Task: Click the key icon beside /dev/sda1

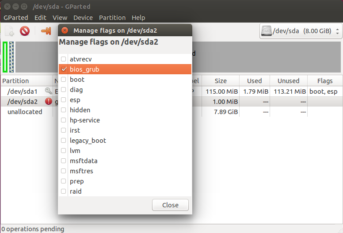Action: 49,92
